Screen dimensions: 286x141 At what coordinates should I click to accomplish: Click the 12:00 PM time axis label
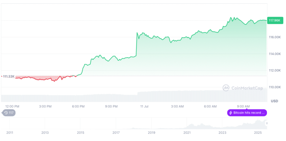point(12,106)
